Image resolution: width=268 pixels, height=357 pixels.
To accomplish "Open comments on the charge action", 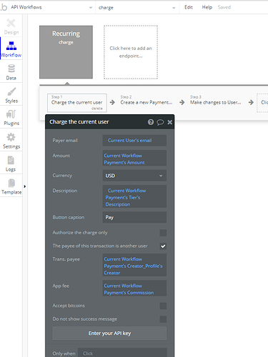I will click(160, 122).
